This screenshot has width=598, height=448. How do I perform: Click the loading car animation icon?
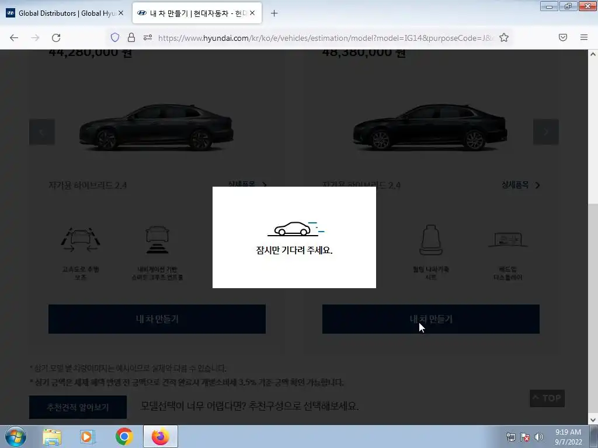[x=295, y=229]
